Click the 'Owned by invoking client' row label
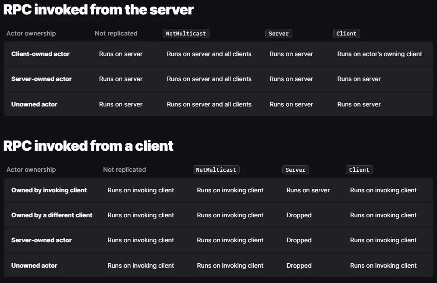 tap(49, 190)
